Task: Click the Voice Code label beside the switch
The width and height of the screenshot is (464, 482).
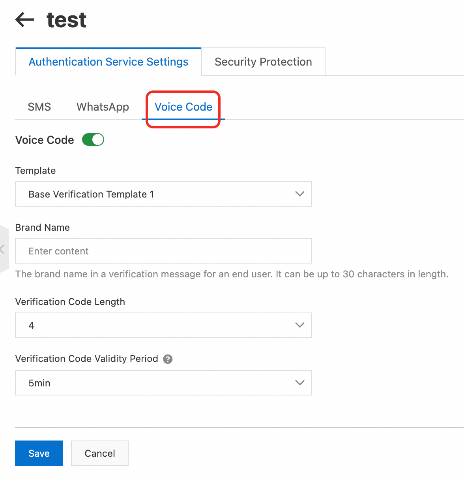Action: (x=45, y=140)
